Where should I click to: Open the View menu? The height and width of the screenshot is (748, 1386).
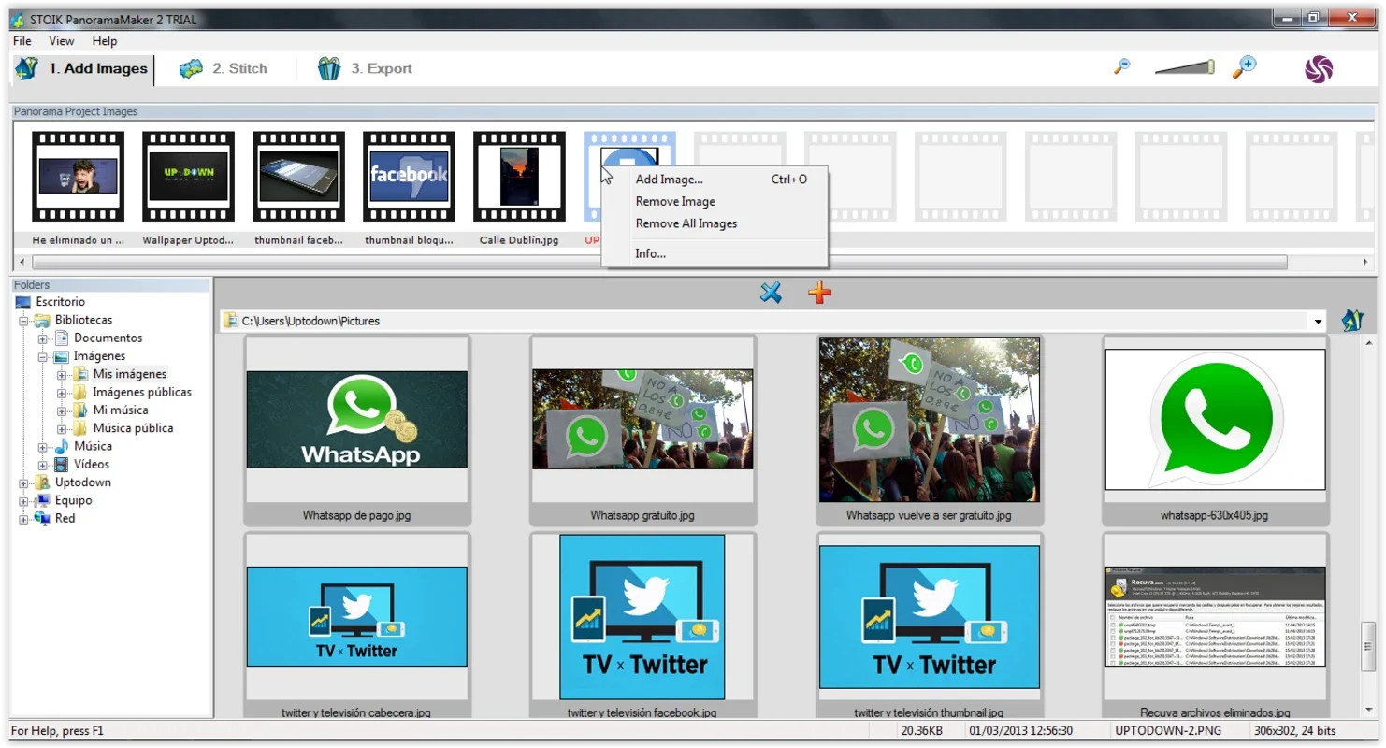click(x=62, y=41)
